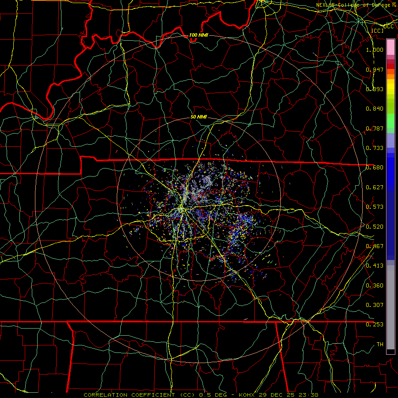Click the 0.840 legend value
The height and width of the screenshot is (398, 398).
click(x=375, y=109)
